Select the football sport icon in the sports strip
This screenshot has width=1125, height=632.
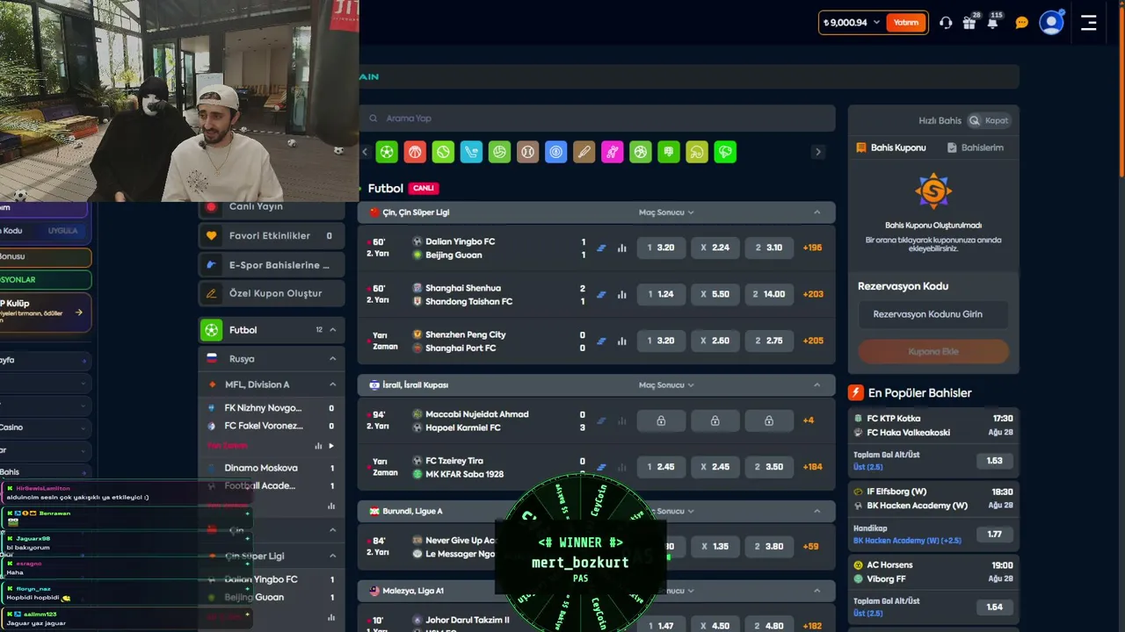387,152
